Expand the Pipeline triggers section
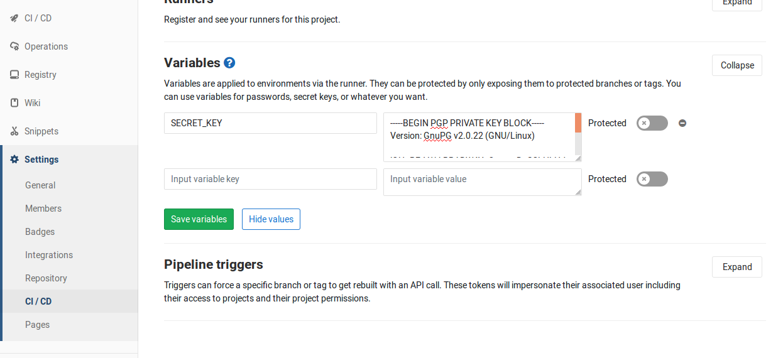 tap(736, 267)
